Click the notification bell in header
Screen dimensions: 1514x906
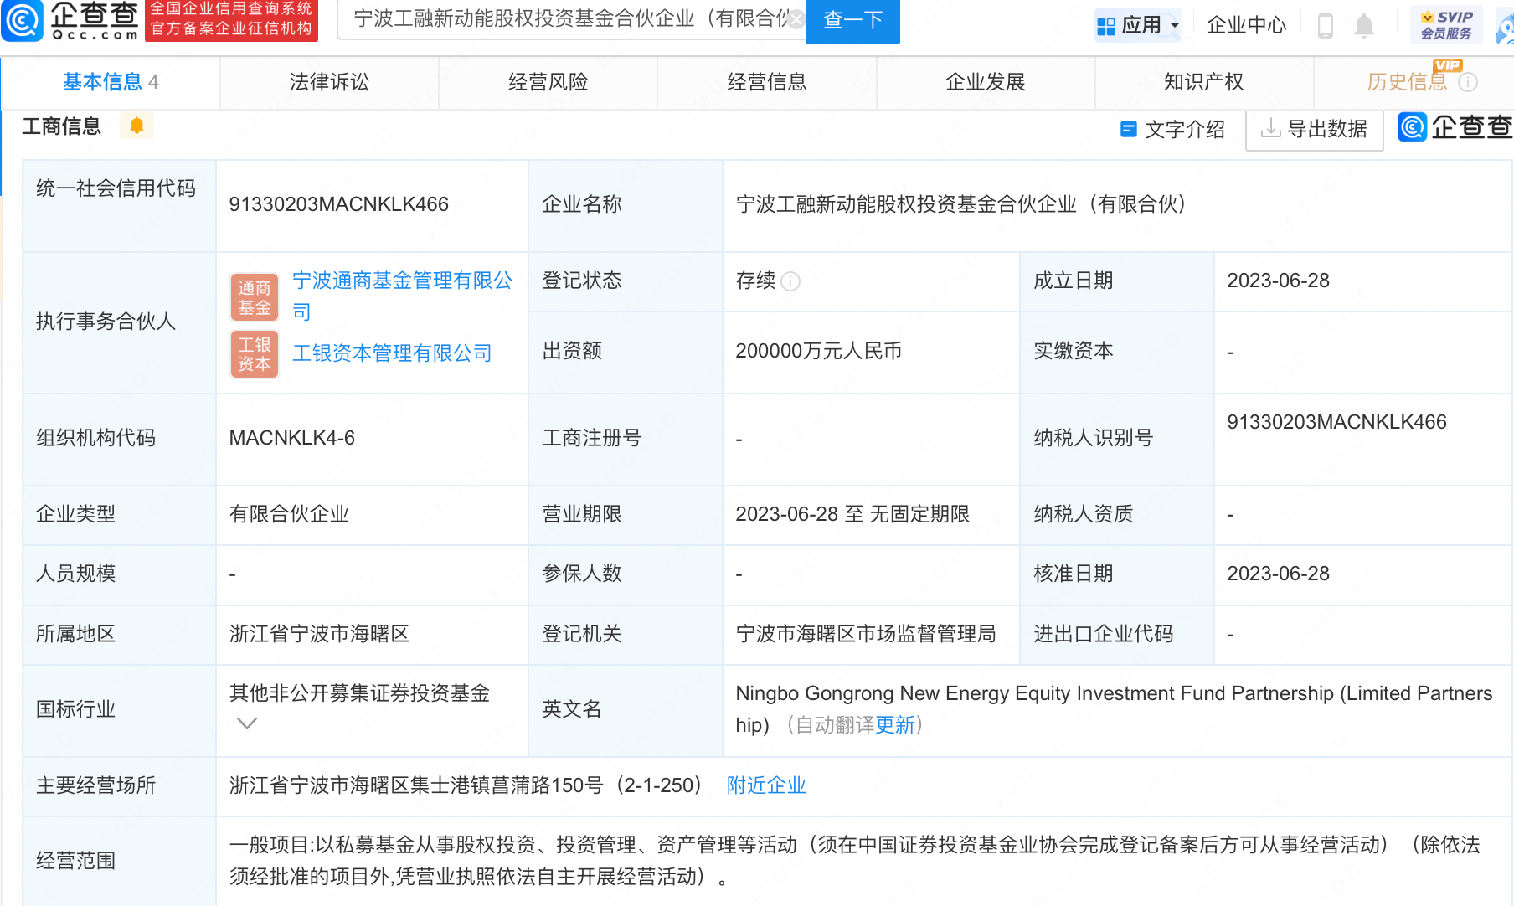pyautogui.click(x=1364, y=26)
